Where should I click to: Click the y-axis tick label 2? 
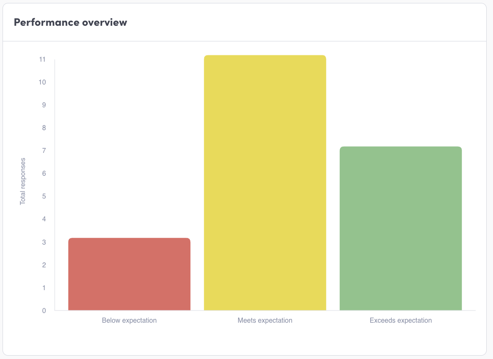click(x=43, y=265)
